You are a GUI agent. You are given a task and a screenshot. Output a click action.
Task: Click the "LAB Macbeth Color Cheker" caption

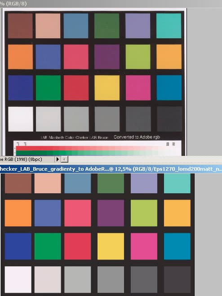64,137
